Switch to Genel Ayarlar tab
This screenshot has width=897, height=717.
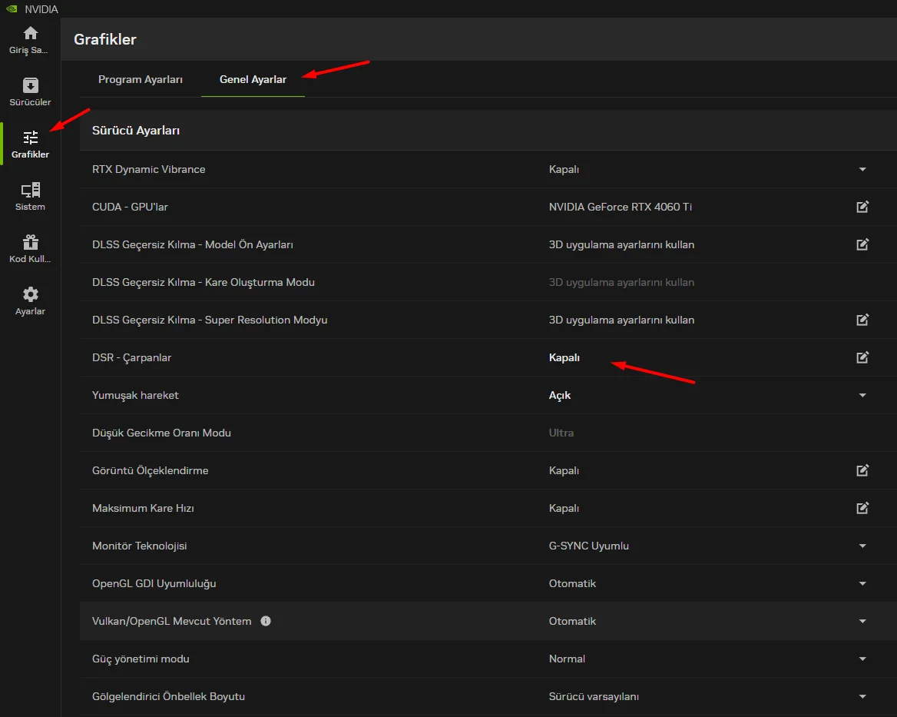coord(253,80)
